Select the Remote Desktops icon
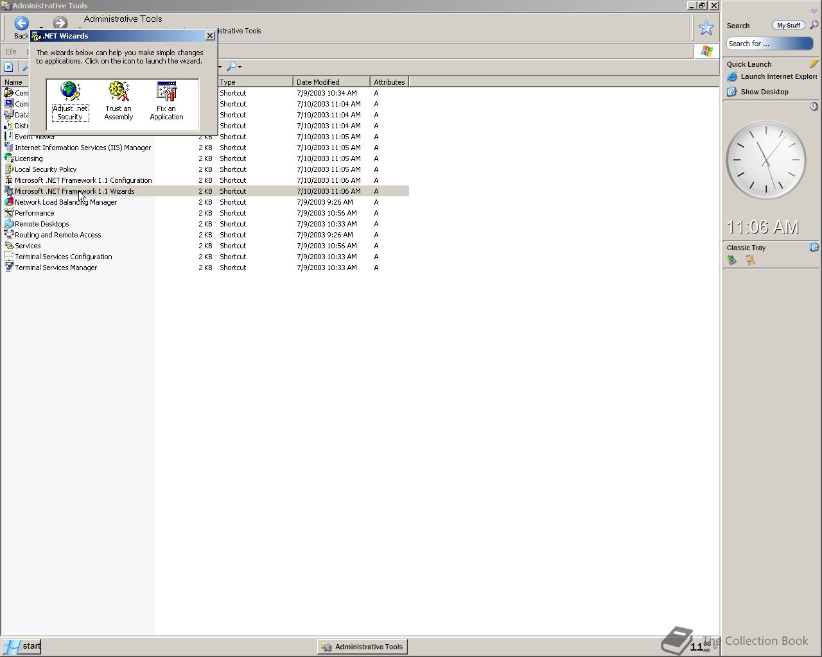822x657 pixels. click(8, 224)
